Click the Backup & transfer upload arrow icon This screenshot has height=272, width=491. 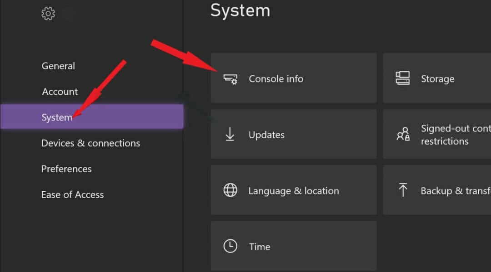(403, 190)
